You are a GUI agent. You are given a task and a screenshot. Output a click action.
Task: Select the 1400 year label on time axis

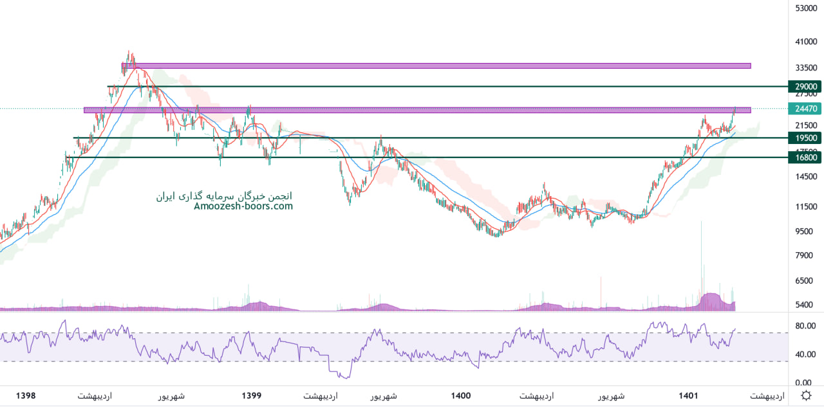coord(461,396)
